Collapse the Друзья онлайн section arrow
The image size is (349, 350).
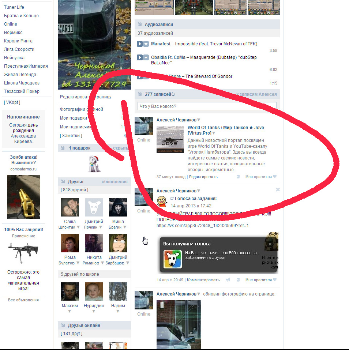63,325
